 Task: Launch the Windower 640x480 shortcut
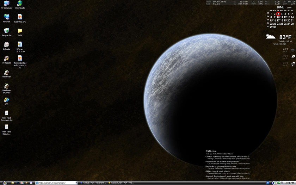tap(6, 86)
